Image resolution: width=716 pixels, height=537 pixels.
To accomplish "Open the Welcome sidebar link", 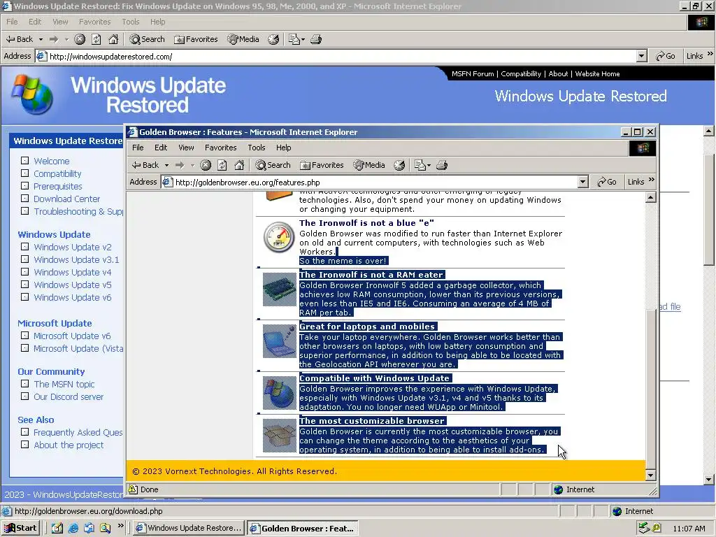I will 52,162.
